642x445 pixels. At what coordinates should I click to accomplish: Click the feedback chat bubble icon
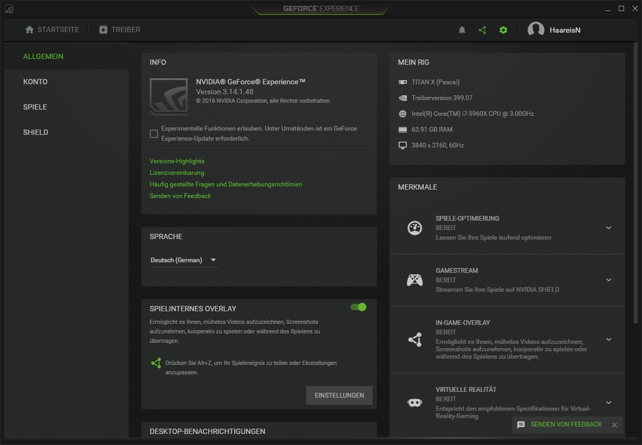click(521, 425)
